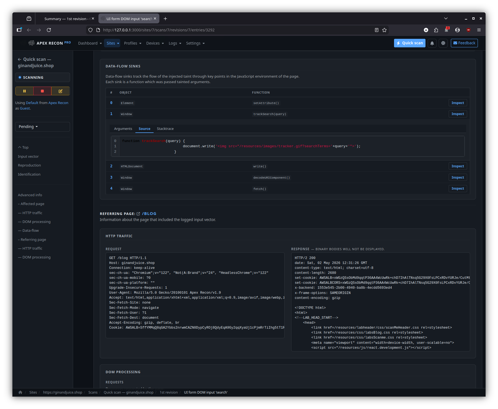Jump to the Identification section
This screenshot has width=498, height=409.
29,174
